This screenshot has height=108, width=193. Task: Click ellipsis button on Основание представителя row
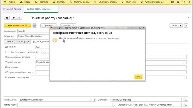click(185, 78)
